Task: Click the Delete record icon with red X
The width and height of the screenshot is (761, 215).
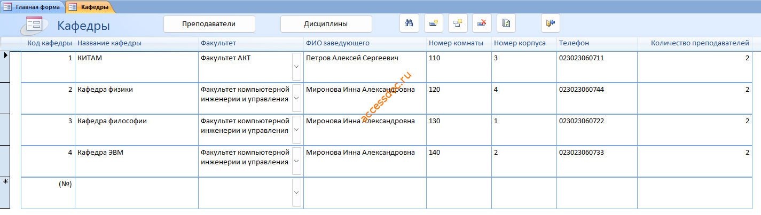Action: click(482, 23)
